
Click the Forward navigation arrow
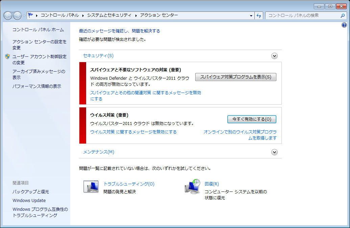(18, 16)
